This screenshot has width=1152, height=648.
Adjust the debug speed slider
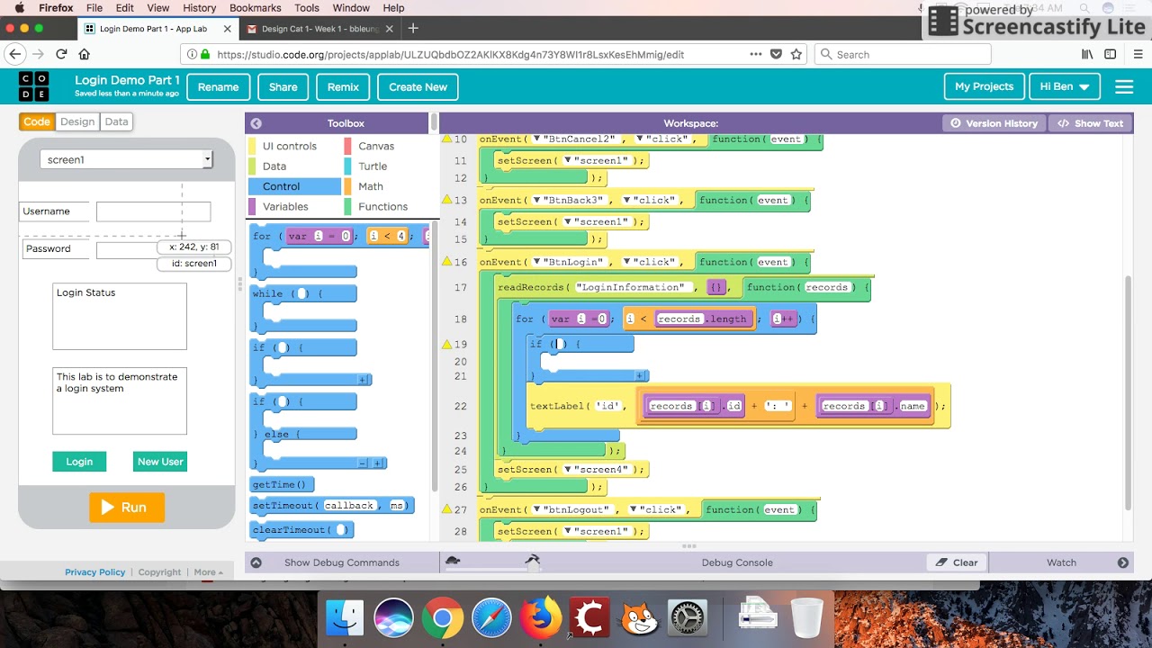pyautogui.click(x=533, y=562)
